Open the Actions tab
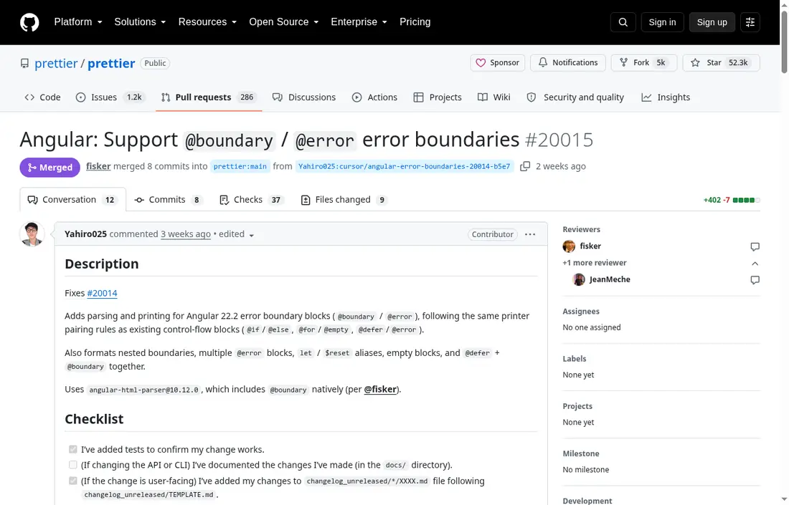The height and width of the screenshot is (505, 789). 375,97
